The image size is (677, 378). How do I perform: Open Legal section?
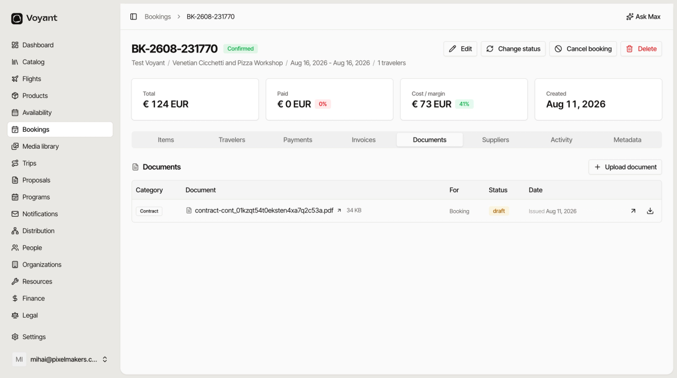tap(60, 315)
